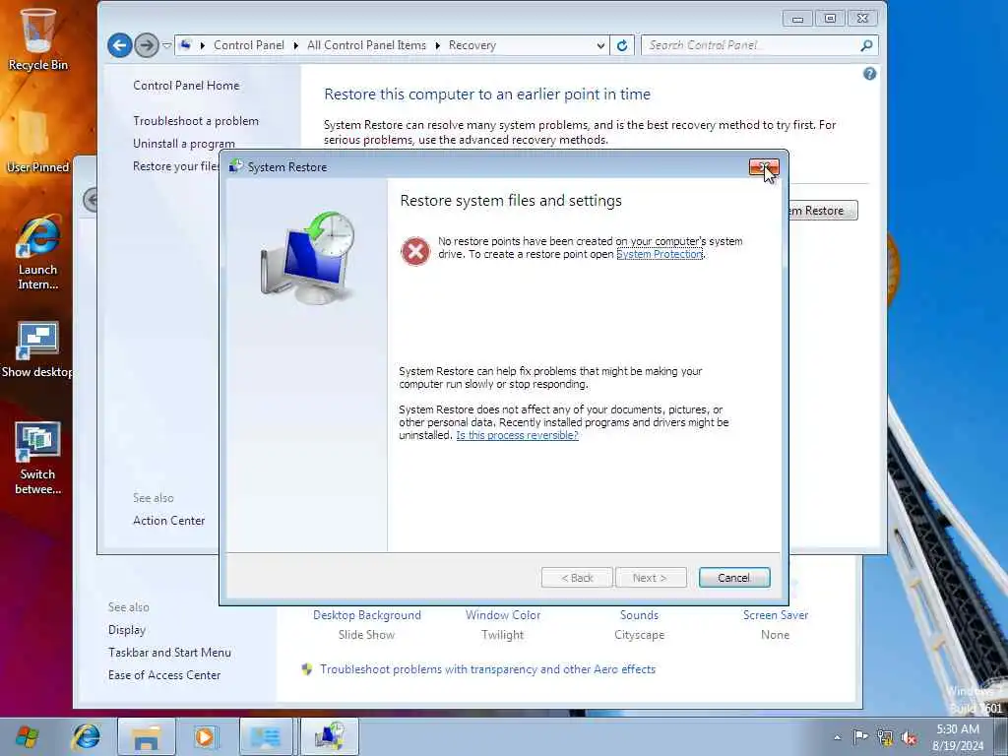Open Window Color in the Personalization window
The height and width of the screenshot is (756, 1008).
tap(503, 615)
